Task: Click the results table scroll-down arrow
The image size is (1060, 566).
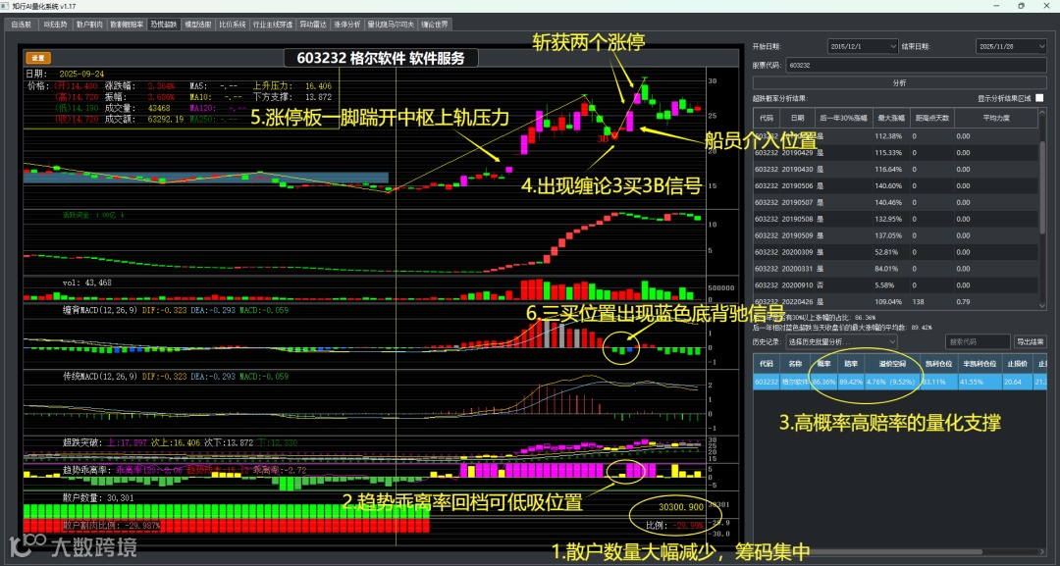Action: (1042, 305)
